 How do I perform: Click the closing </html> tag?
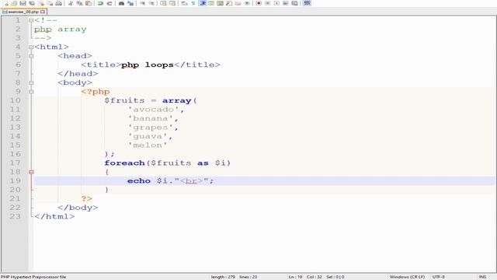pos(54,216)
